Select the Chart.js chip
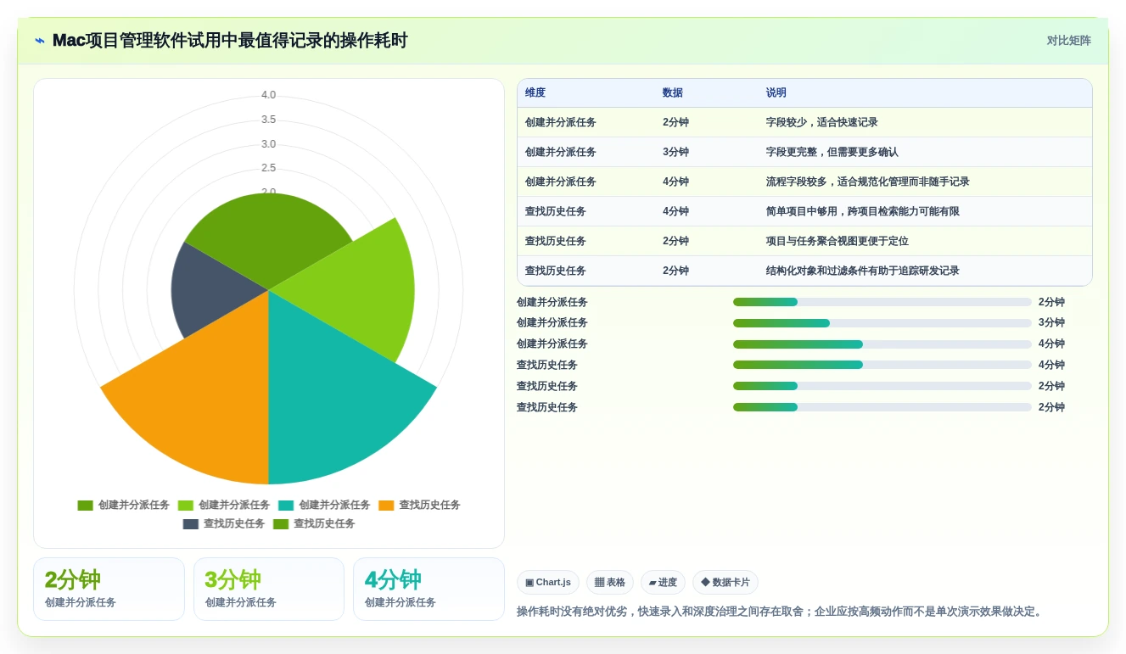1126x654 pixels. coord(548,583)
